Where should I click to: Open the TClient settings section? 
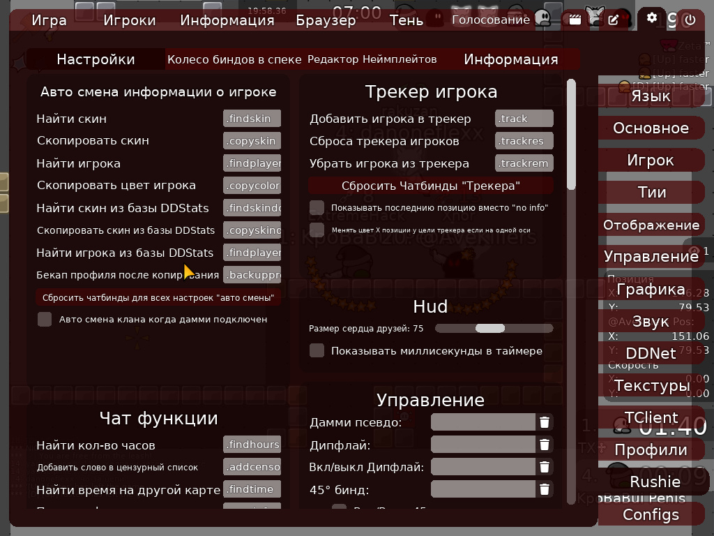point(651,417)
